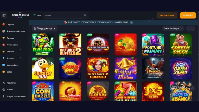
Task: Open the Fortune Mummy game
Action: tap(153, 45)
